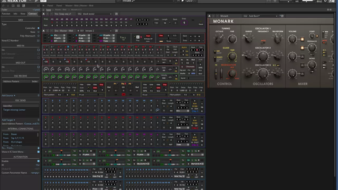The width and height of the screenshot is (338, 190).
Task: Toggle the first lit mixer channel switch
Action: 302,39
